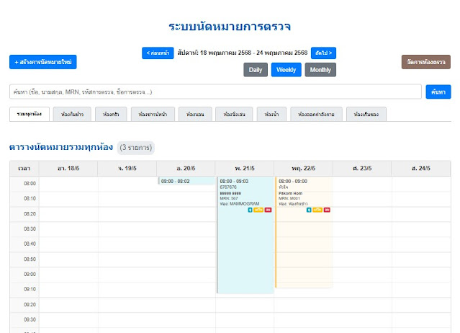Open blue info icon on Pakorn Hom appointment
This screenshot has width=460, height=333.
click(309, 210)
